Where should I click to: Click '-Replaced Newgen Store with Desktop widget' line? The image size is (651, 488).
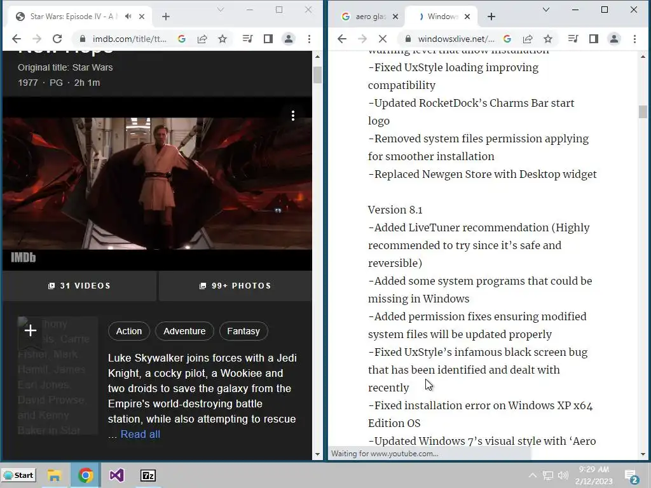(483, 174)
